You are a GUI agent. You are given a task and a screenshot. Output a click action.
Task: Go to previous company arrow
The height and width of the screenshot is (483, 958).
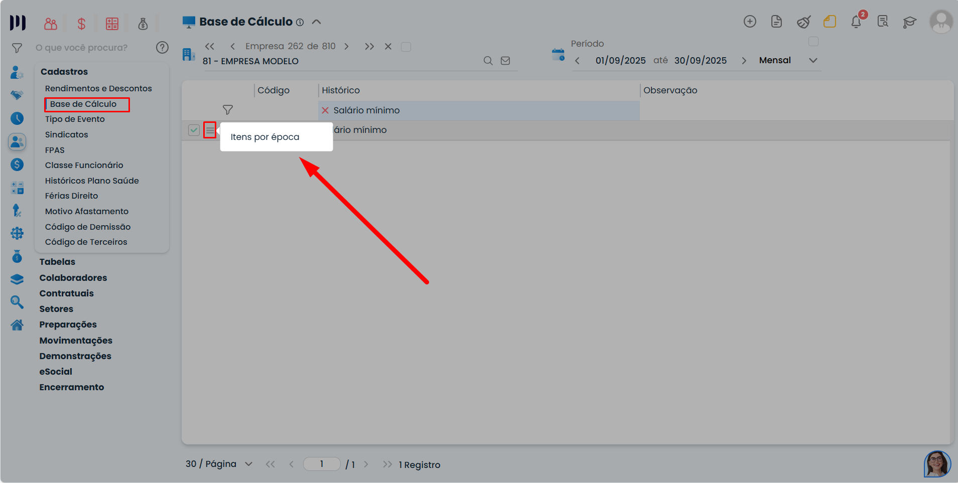click(233, 47)
